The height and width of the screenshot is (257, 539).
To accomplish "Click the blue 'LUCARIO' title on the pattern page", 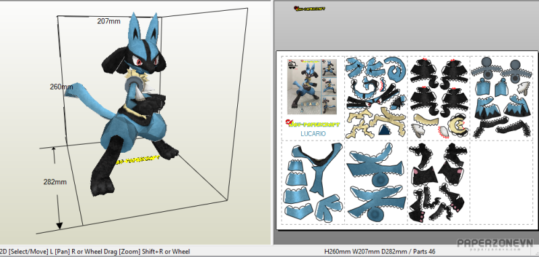I will 313,134.
